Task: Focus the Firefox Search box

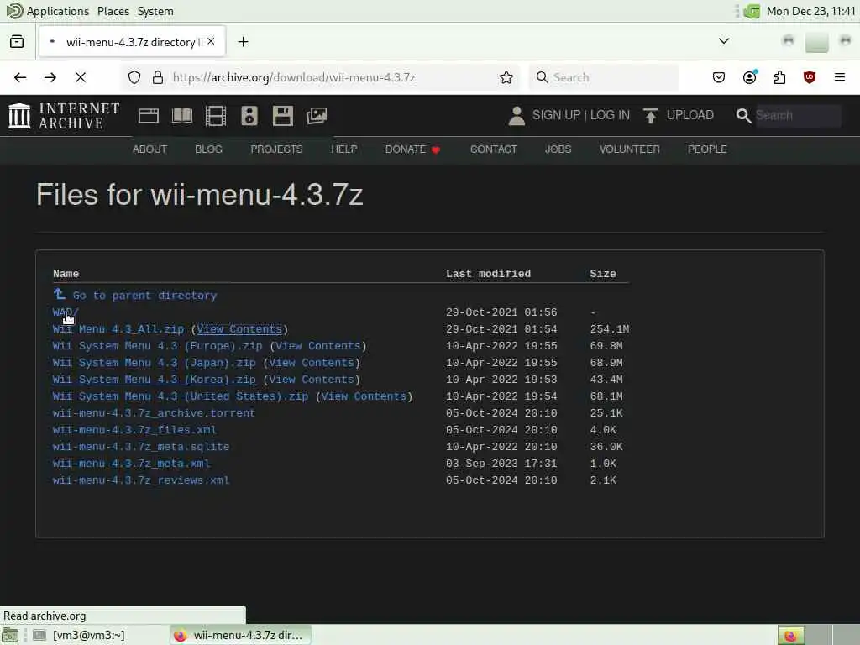Action: pyautogui.click(x=604, y=77)
